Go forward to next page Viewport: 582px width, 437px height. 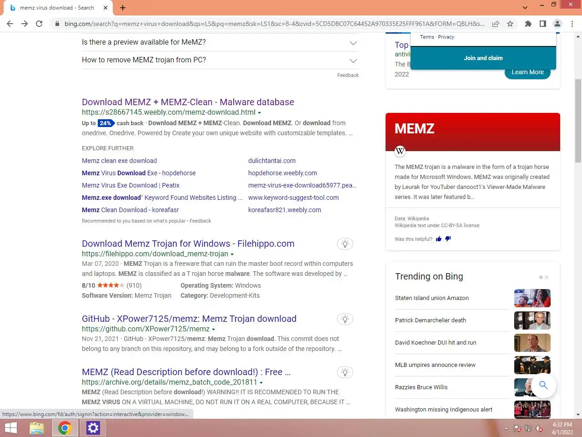tap(25, 24)
